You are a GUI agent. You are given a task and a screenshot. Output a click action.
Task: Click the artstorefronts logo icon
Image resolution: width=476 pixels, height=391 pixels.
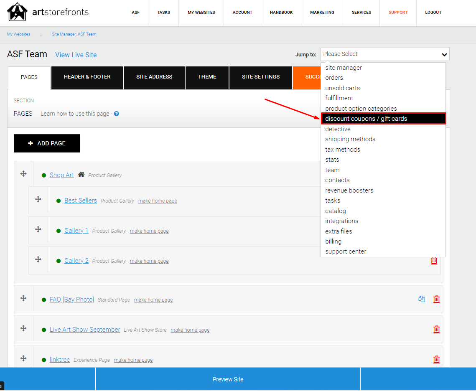pyautogui.click(x=17, y=12)
